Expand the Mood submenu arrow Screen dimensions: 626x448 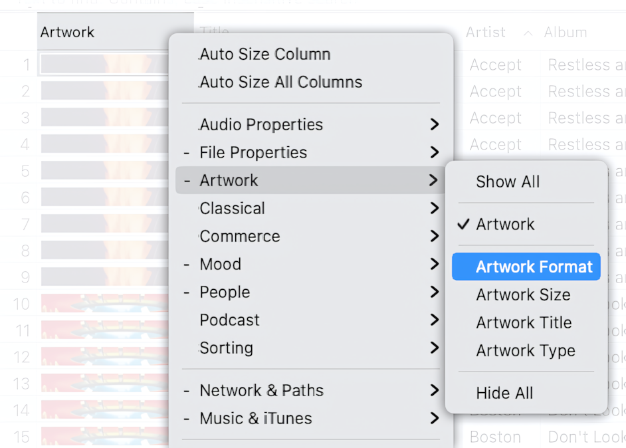[434, 265]
